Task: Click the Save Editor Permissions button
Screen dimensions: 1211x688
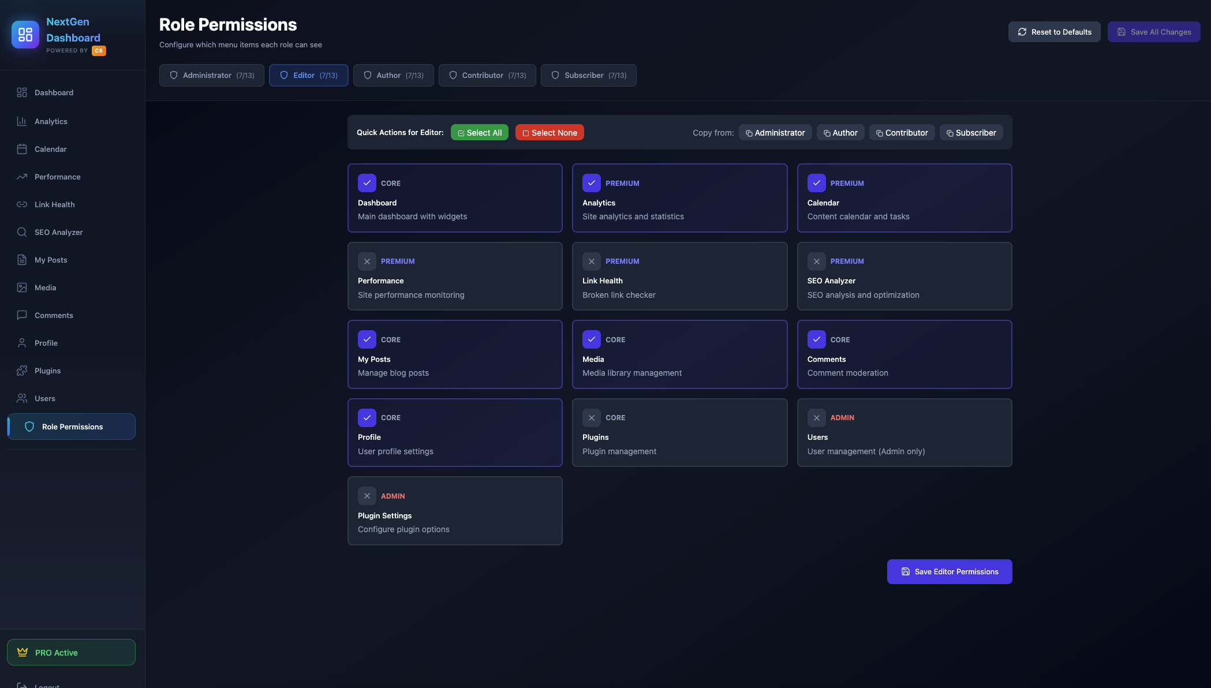Action: pyautogui.click(x=949, y=571)
